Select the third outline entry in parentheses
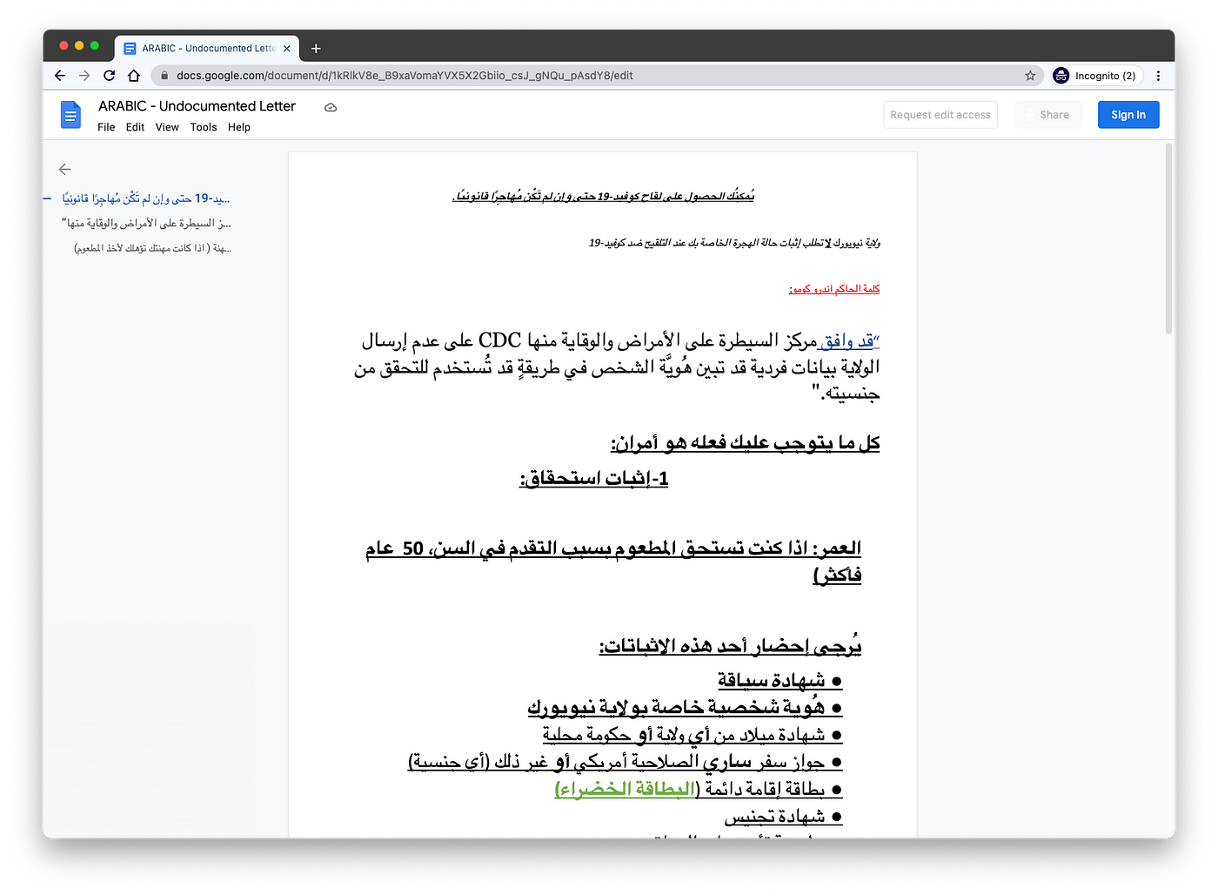The height and width of the screenshot is (895, 1218). pos(153,248)
